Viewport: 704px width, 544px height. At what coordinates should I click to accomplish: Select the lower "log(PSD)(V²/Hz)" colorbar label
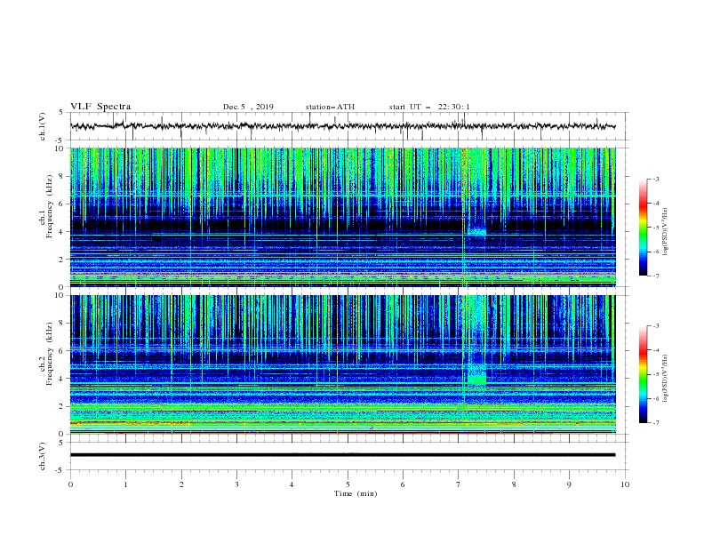point(666,379)
